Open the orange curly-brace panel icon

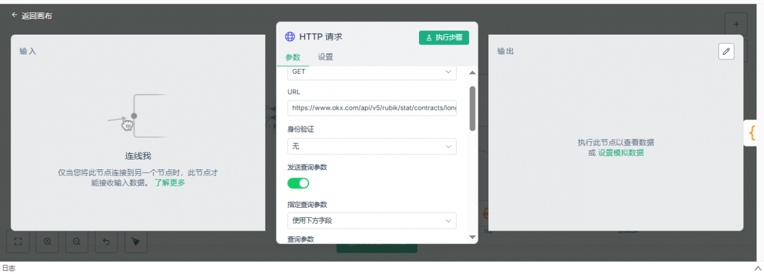coord(752,133)
